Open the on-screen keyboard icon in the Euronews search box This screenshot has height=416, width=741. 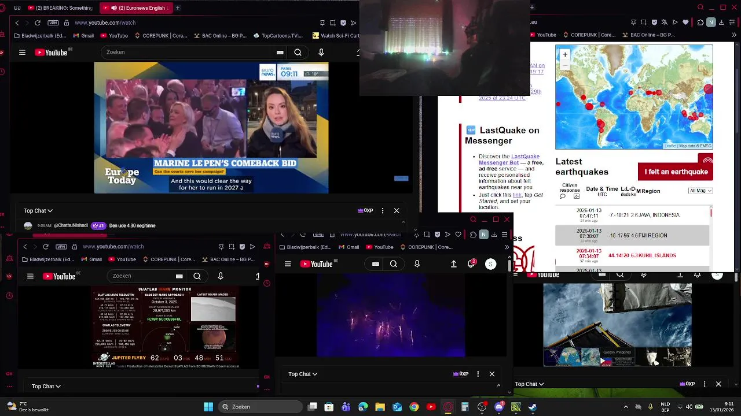tap(280, 52)
